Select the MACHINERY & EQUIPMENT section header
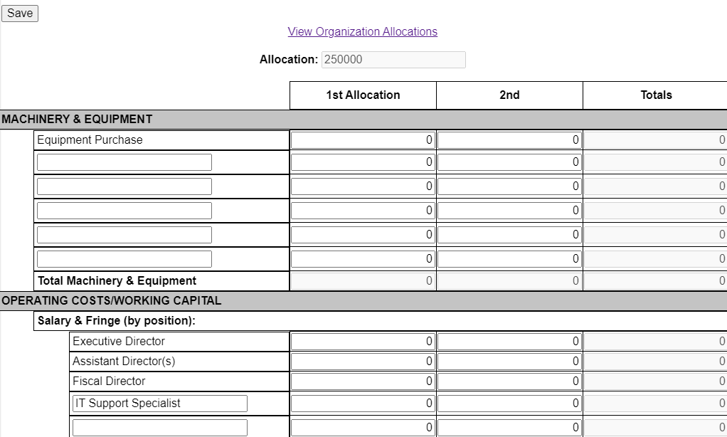The image size is (727, 437). [x=75, y=119]
